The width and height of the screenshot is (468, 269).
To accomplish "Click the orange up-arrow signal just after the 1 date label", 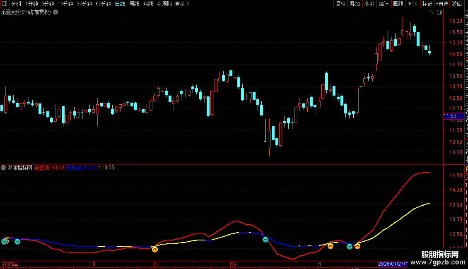I will [330, 246].
